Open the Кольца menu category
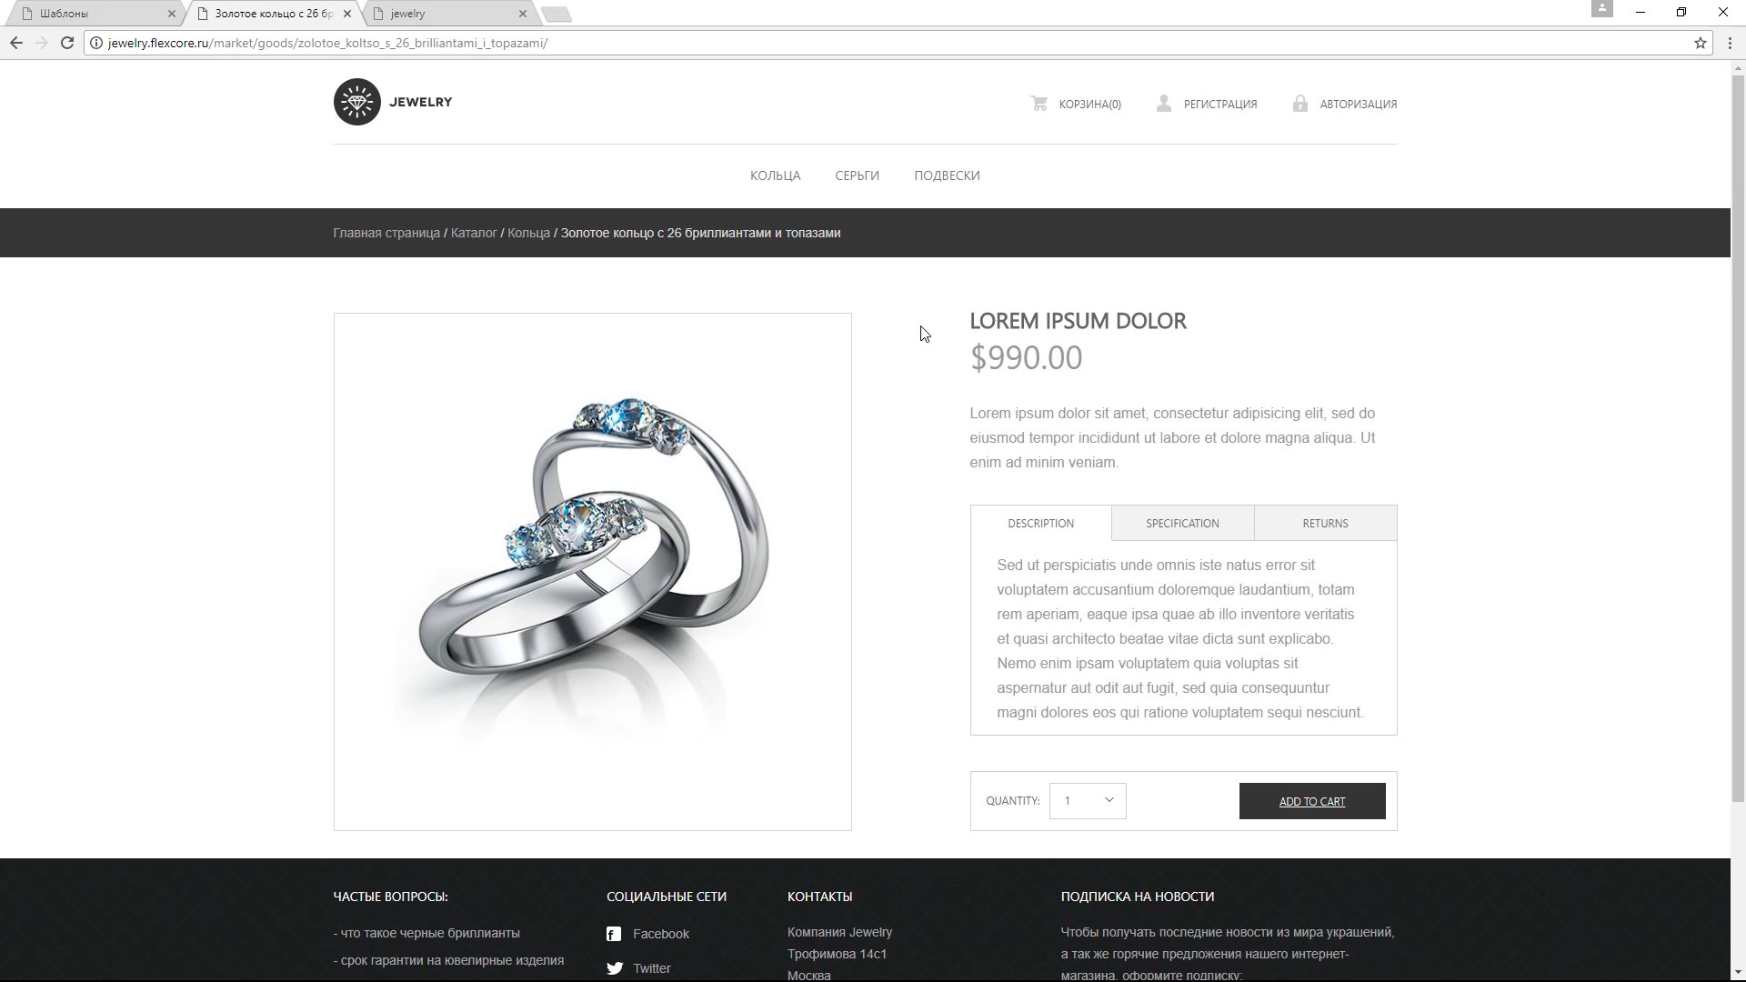 [775, 175]
